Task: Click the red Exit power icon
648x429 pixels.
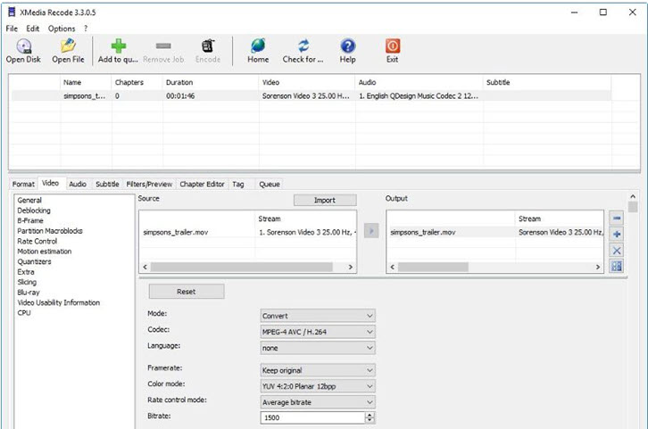Action: [392, 46]
